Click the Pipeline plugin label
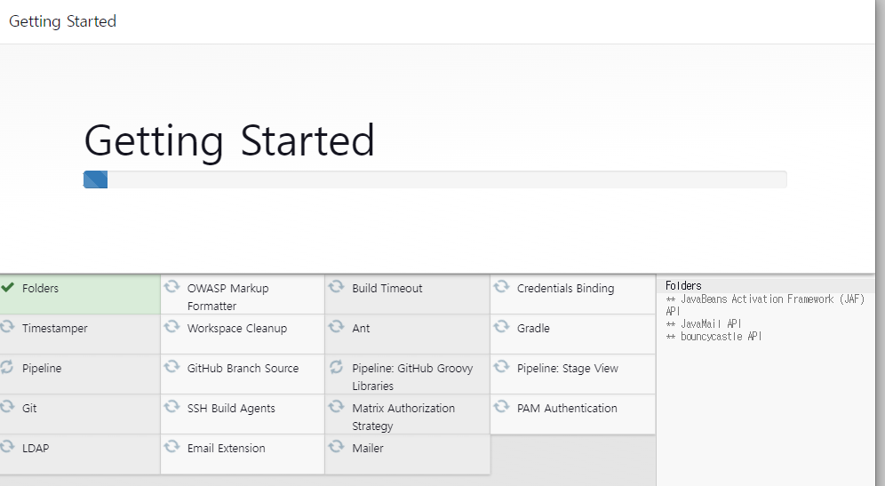This screenshot has width=885, height=486. 42,369
